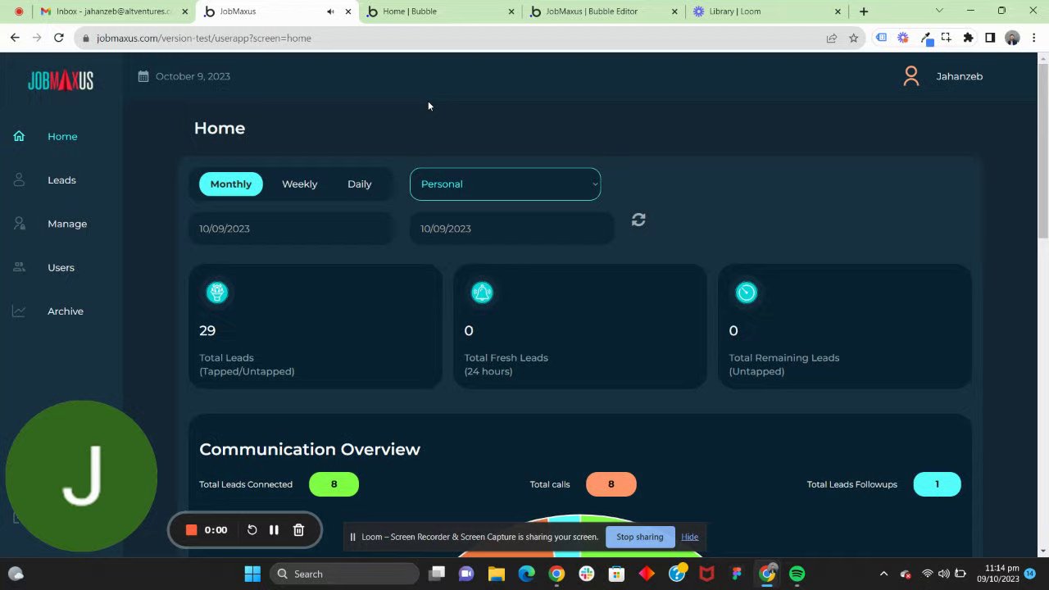
Task: Open File Explorer from the taskbar
Action: coord(496,574)
